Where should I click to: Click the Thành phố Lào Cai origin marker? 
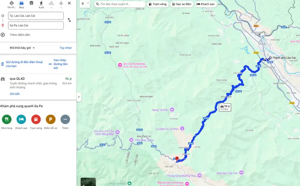270,57
